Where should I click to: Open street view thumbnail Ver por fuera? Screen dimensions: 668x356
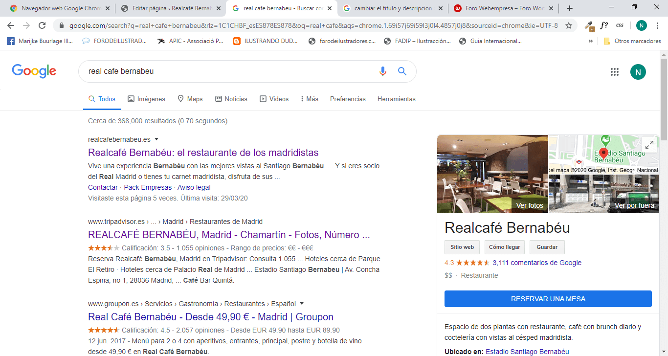(604, 194)
